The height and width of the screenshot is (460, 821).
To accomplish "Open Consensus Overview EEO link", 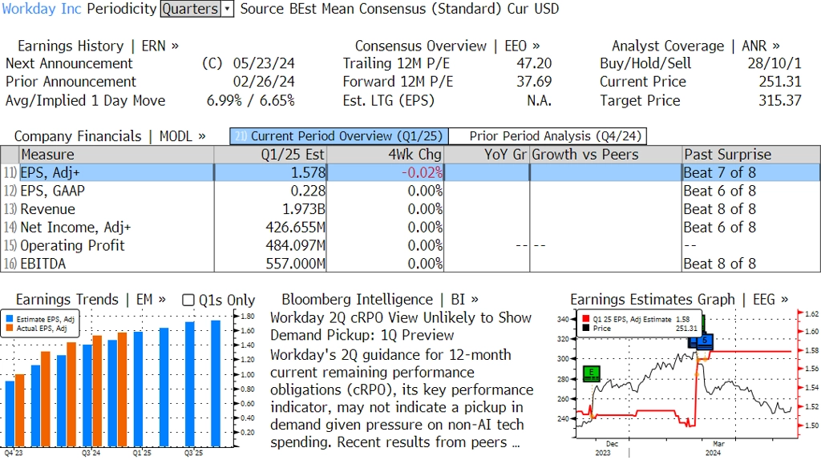I will [447, 46].
